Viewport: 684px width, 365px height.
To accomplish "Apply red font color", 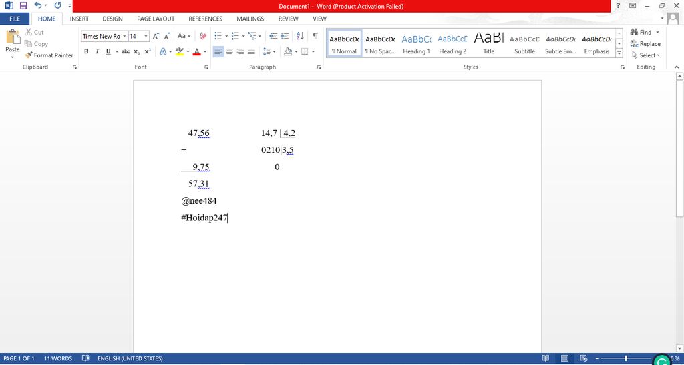I will point(197,51).
